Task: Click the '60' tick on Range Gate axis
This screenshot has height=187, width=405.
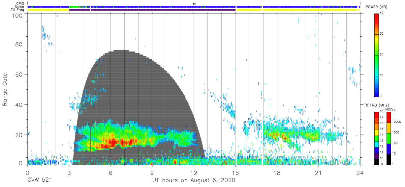Action: [19, 74]
